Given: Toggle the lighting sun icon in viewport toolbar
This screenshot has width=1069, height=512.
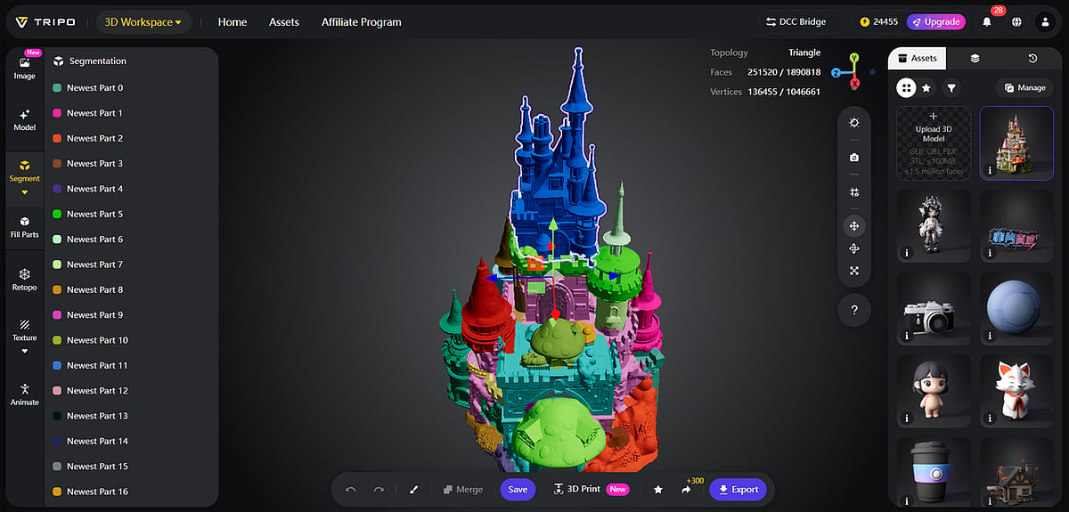Looking at the screenshot, I should 854,123.
